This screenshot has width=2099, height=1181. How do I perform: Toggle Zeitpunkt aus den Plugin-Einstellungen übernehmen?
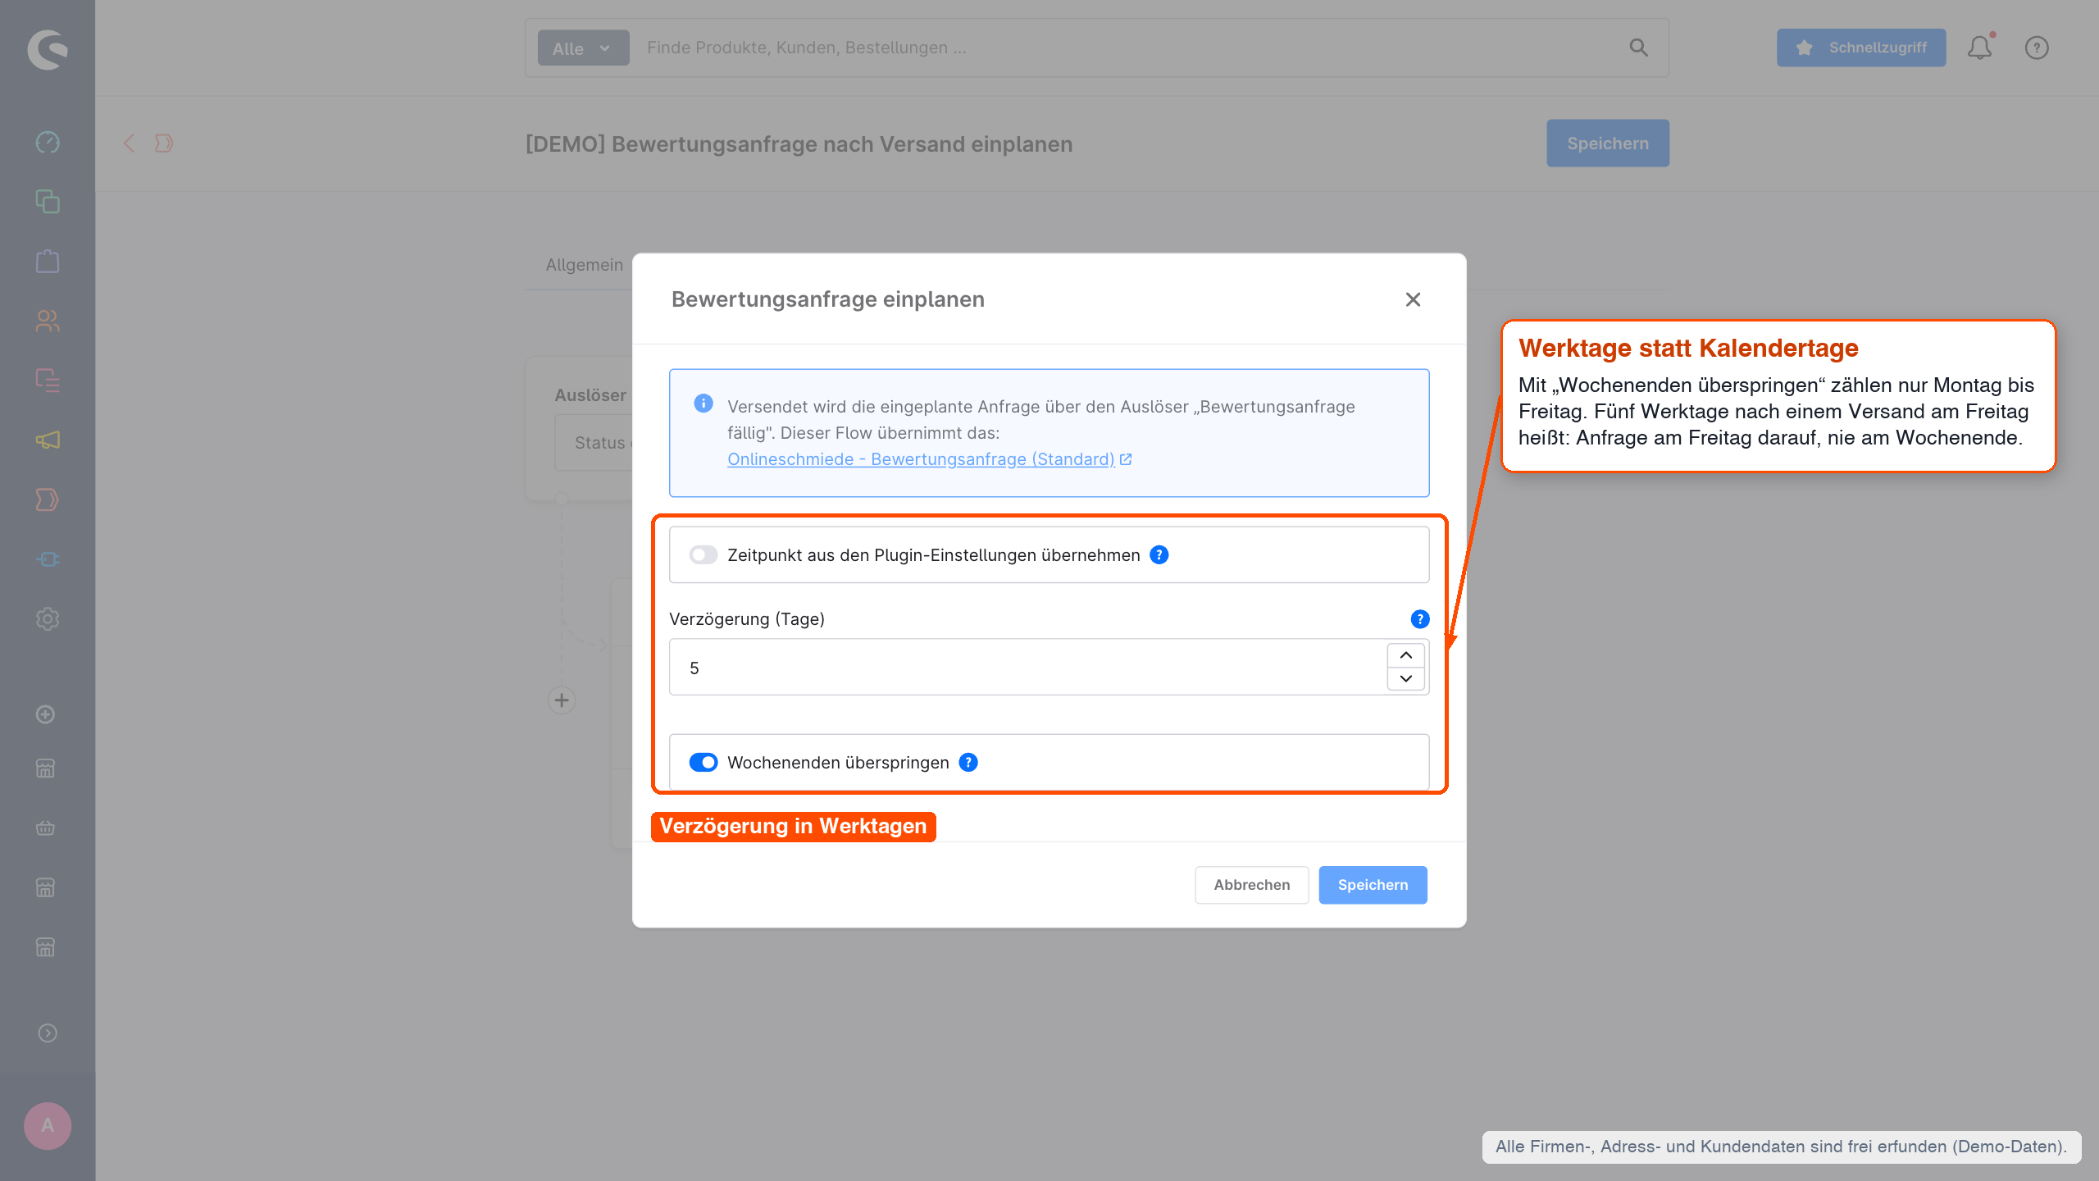[x=703, y=555]
